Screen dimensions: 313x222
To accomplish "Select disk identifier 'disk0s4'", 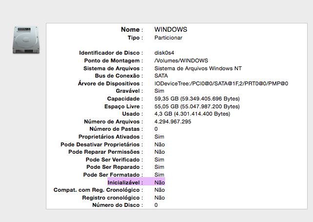I will [x=164, y=53].
